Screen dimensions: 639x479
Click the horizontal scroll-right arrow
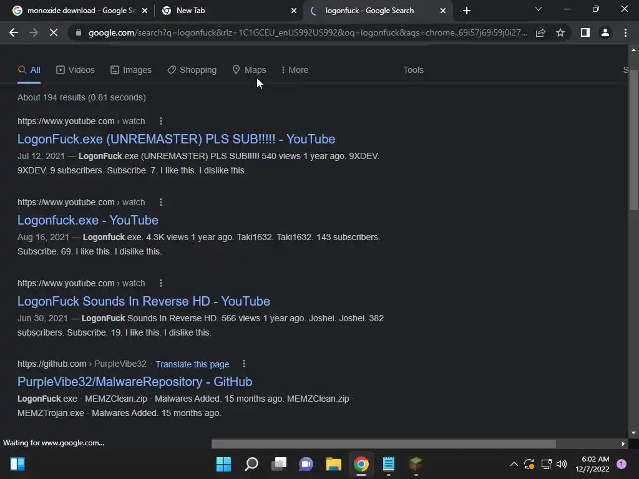[x=623, y=443]
